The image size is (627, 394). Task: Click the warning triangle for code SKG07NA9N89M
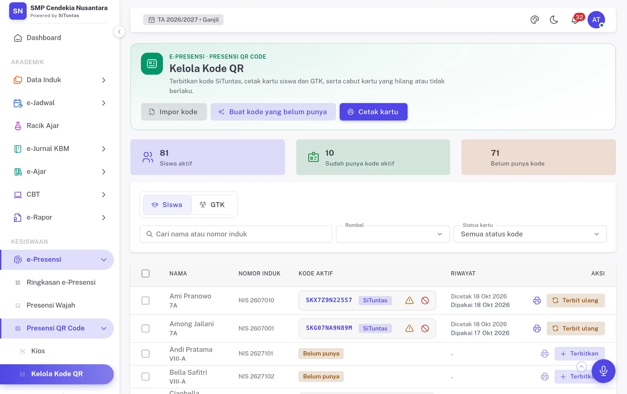410,328
